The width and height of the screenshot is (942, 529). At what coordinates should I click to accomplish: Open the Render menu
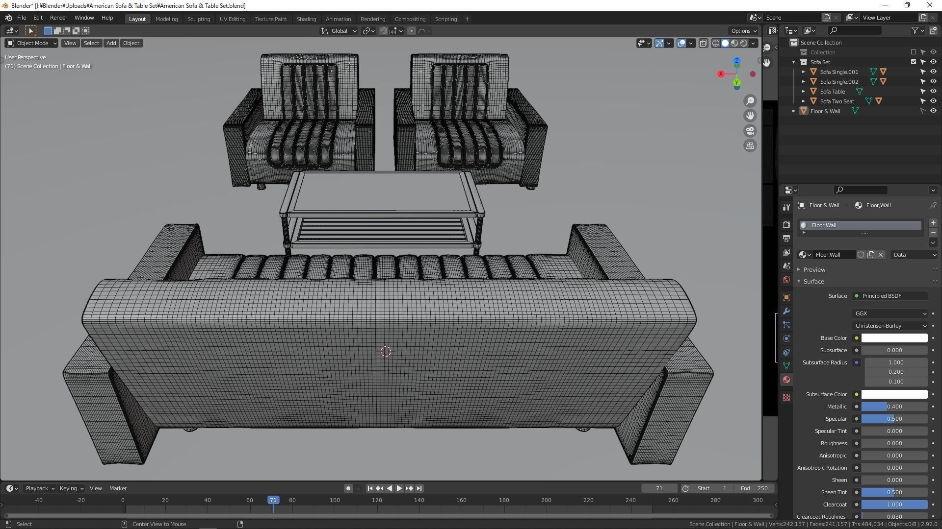[x=58, y=18]
